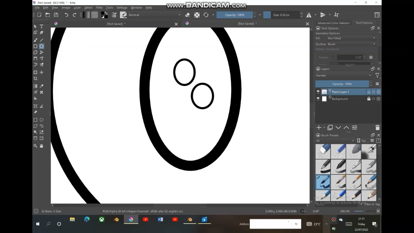The width and height of the screenshot is (414, 233).
Task: Select the Reference Images pin tool
Action: 35,112
